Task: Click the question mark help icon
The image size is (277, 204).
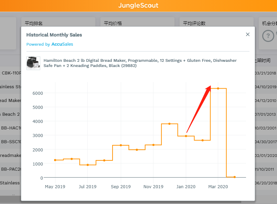Action: click(268, 35)
